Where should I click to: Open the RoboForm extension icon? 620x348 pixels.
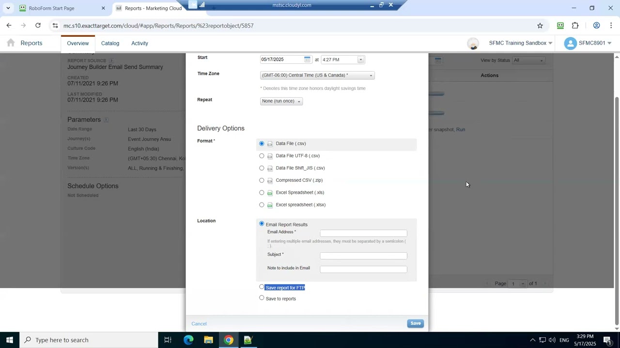coord(560,26)
